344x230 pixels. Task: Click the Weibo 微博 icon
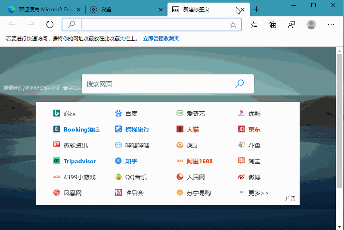(242, 177)
